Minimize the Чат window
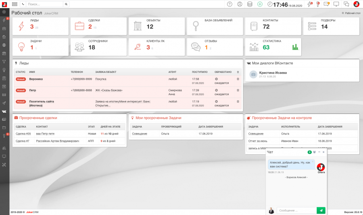363x215 pixels. 319,152
